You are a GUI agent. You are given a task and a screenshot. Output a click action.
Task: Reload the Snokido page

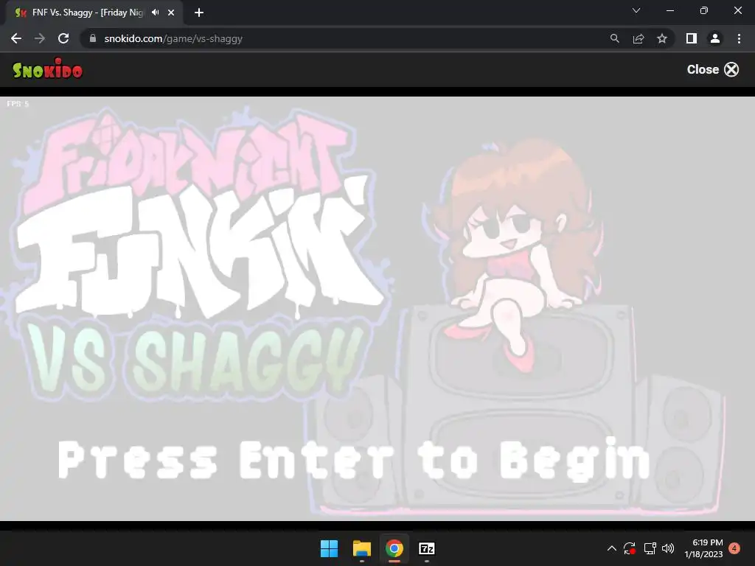tap(63, 38)
